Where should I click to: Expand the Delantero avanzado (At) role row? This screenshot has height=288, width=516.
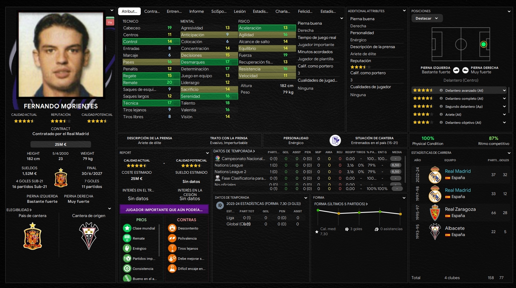[x=504, y=91]
